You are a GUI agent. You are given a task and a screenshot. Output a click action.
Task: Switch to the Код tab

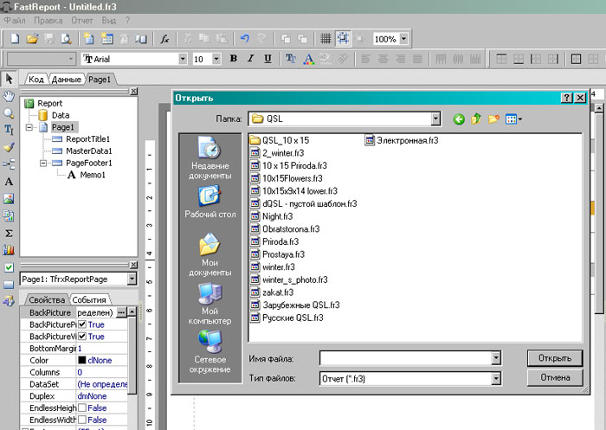point(36,80)
